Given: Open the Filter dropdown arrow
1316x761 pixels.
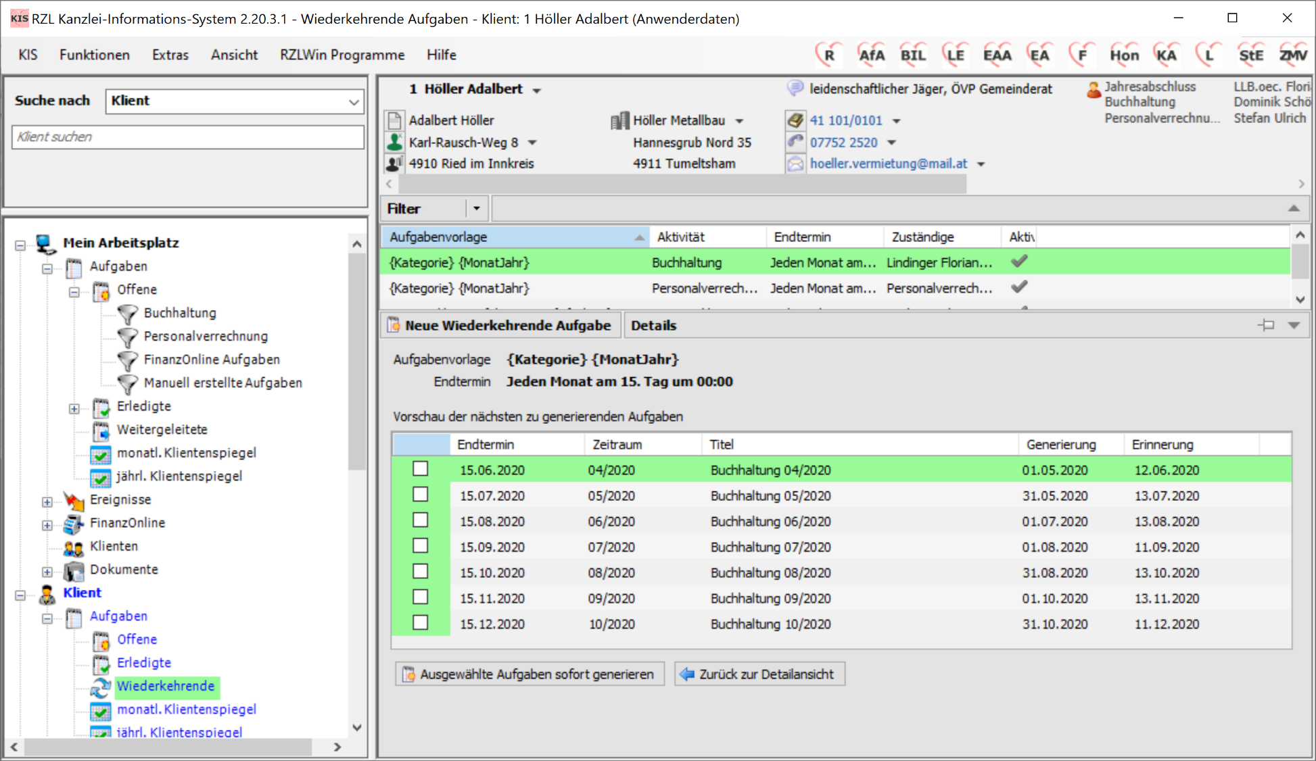Looking at the screenshot, I should (476, 208).
